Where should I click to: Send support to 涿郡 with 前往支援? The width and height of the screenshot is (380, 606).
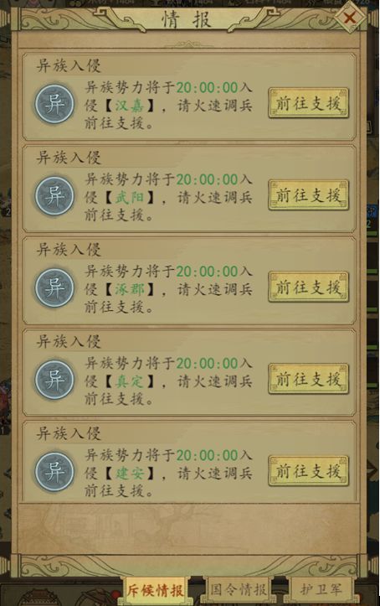click(x=308, y=287)
